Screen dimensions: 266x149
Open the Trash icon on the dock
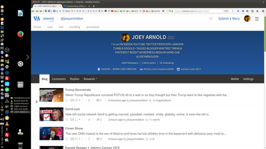(x=20, y=145)
